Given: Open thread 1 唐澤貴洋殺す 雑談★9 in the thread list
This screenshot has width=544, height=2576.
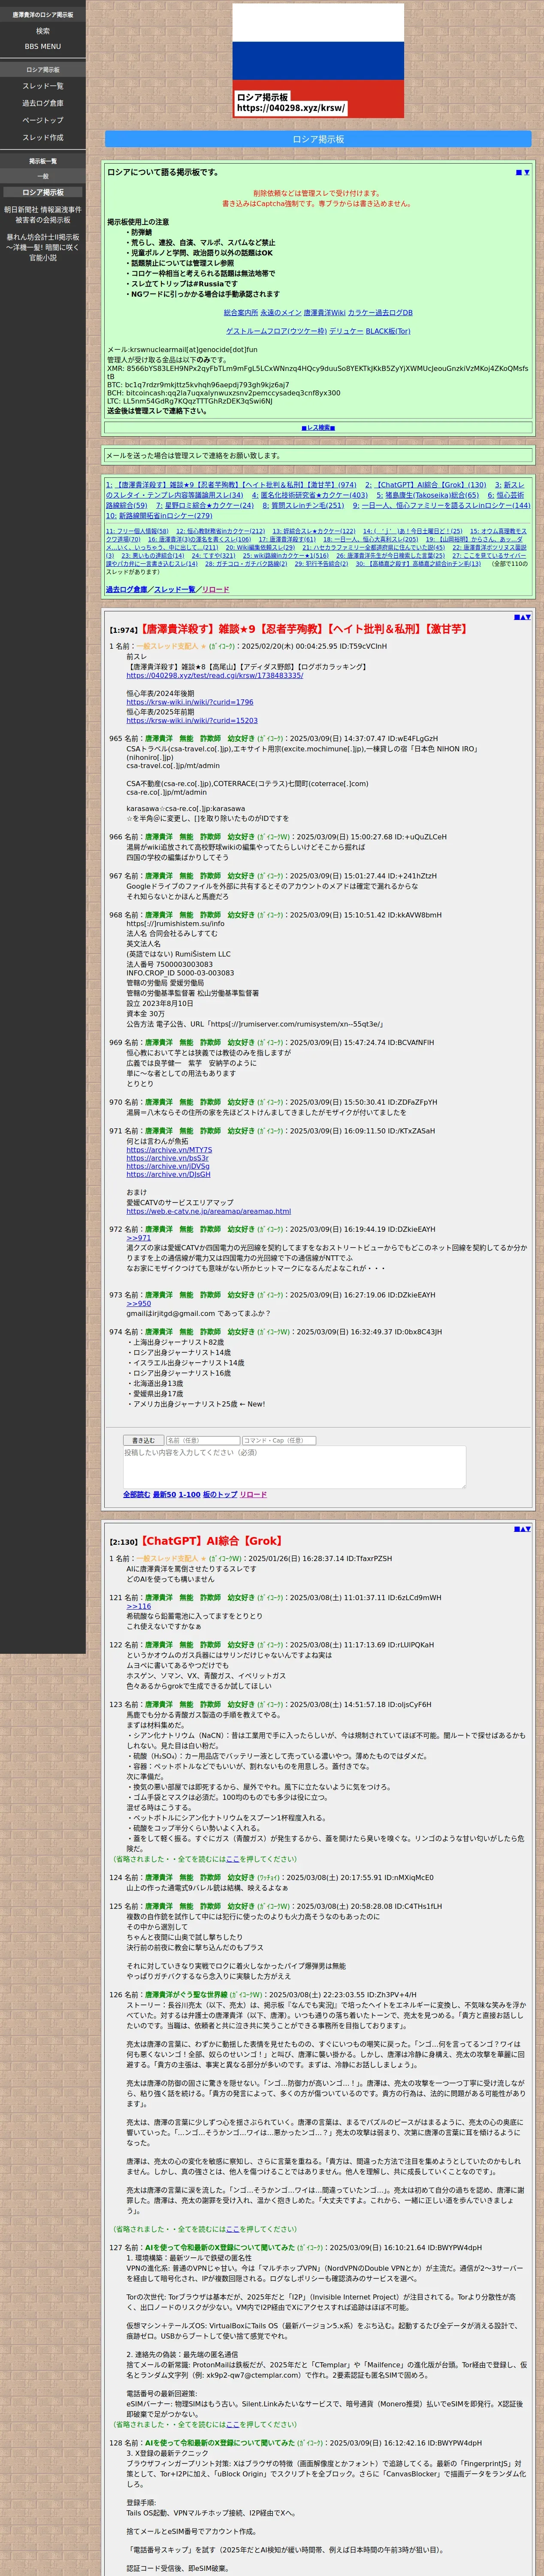Looking at the screenshot, I should pyautogui.click(x=231, y=485).
